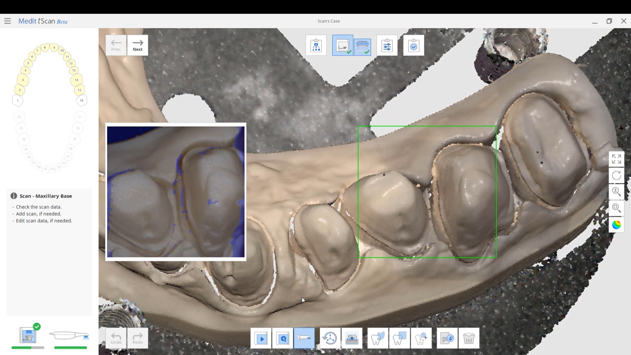Click the info icon beside Scan - Maxillary Base

14,196
